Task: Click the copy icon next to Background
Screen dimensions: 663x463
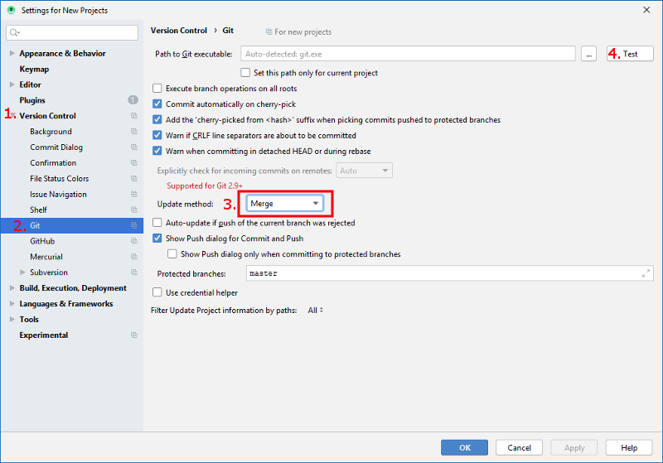Action: point(133,132)
